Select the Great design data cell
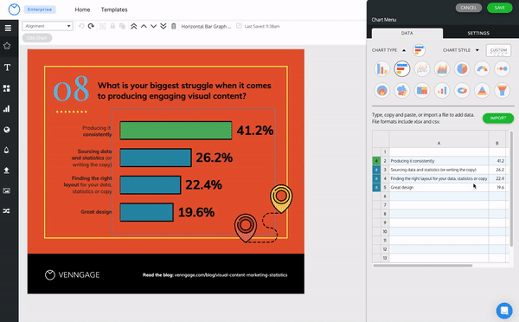Screen dimensions: 519x322 pyautogui.click(x=439, y=187)
